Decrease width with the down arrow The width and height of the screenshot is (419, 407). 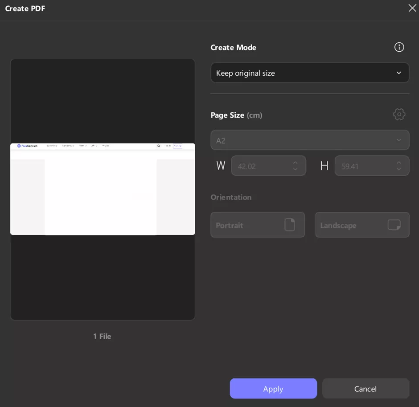pyautogui.click(x=295, y=169)
